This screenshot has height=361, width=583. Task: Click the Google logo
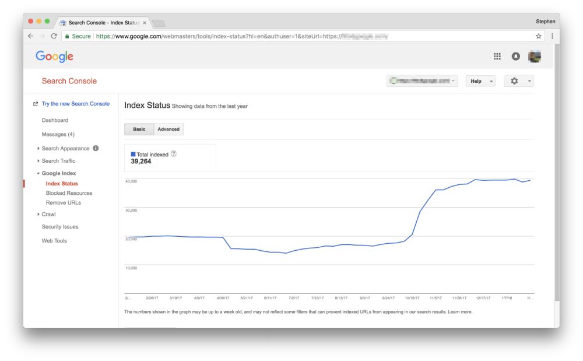tap(54, 57)
